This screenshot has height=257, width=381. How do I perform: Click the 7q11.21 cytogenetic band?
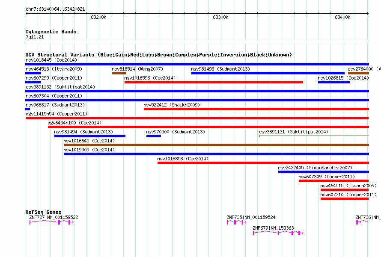[x=197, y=41]
